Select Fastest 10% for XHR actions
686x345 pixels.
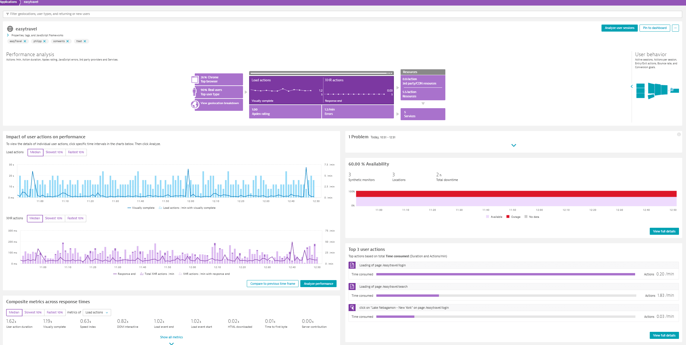[75, 218]
